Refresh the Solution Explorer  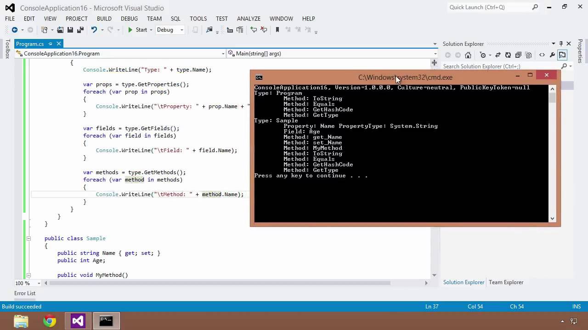point(508,55)
